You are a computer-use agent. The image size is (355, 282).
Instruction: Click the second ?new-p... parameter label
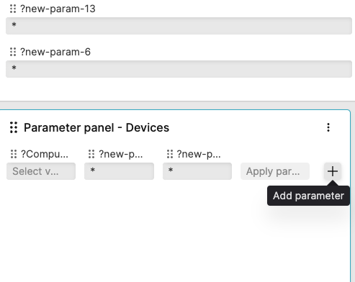(199, 154)
